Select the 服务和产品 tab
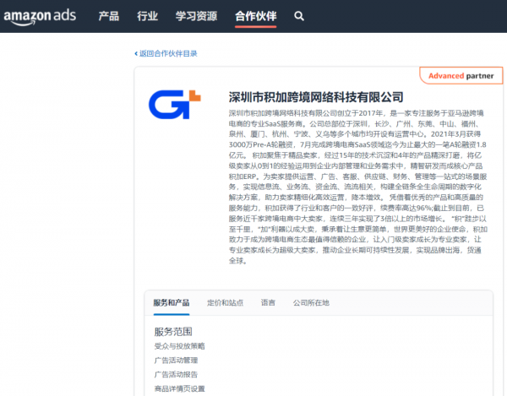Viewport: 507px width, 396px height. 172,302
